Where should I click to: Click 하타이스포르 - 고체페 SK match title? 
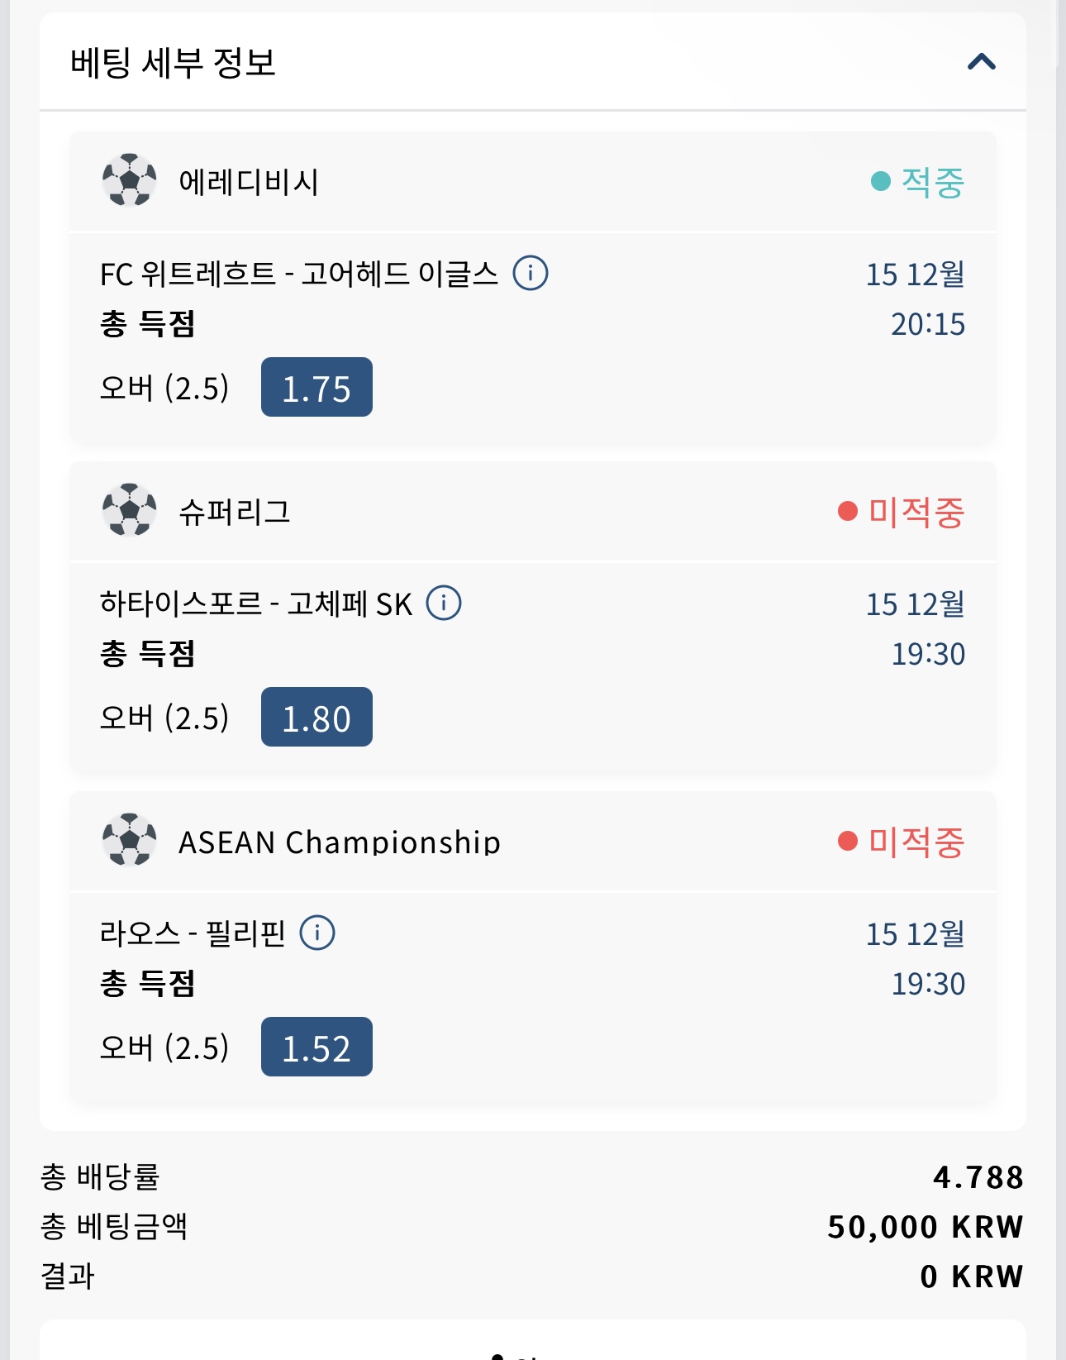point(256,604)
